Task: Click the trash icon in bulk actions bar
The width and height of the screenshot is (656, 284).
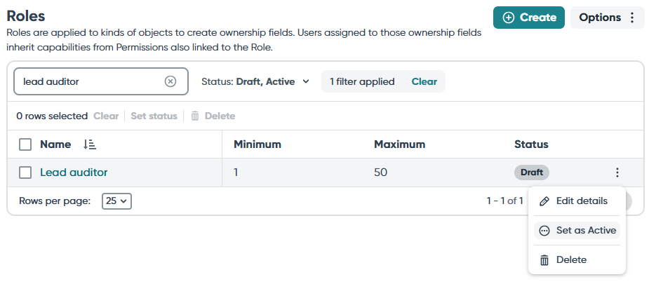Action: 195,116
